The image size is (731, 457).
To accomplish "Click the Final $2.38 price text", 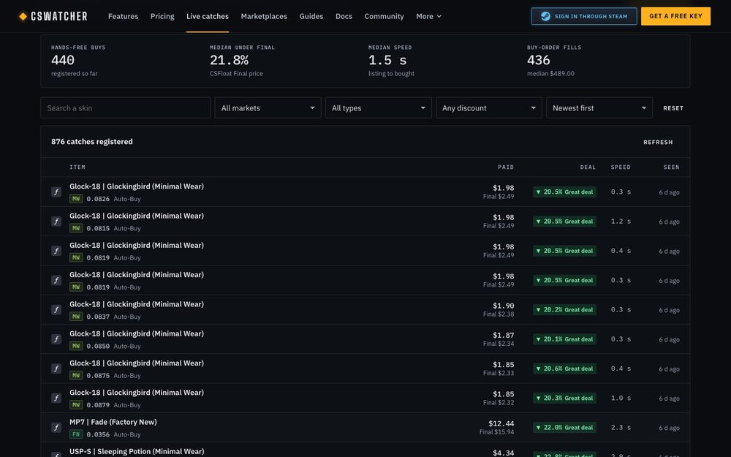I will [499, 314].
